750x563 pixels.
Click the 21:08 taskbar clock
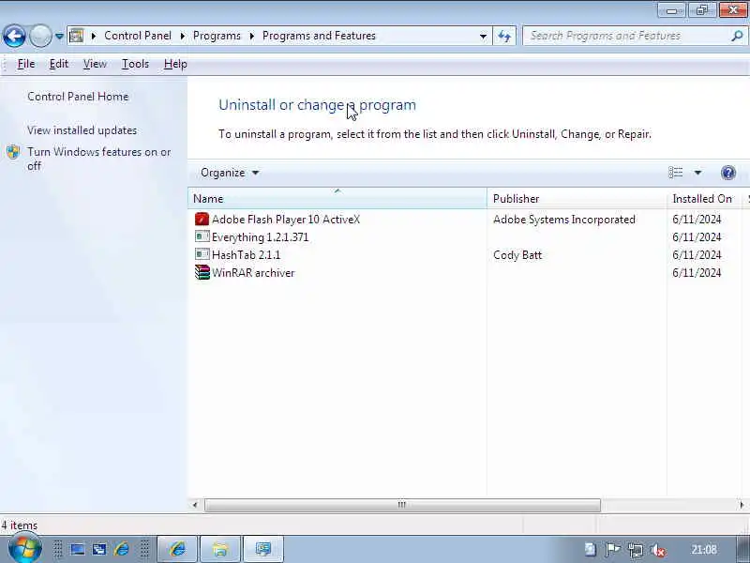pyautogui.click(x=704, y=550)
